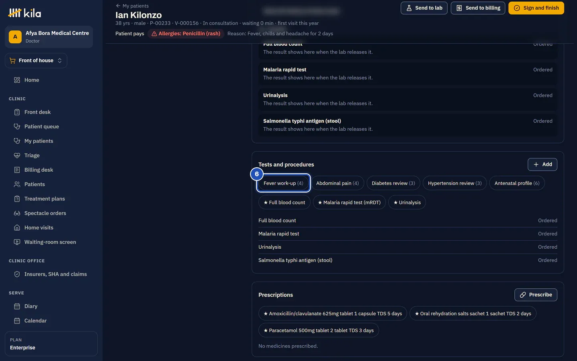
Task: Click the Home visits house icon
Action: pyautogui.click(x=17, y=227)
